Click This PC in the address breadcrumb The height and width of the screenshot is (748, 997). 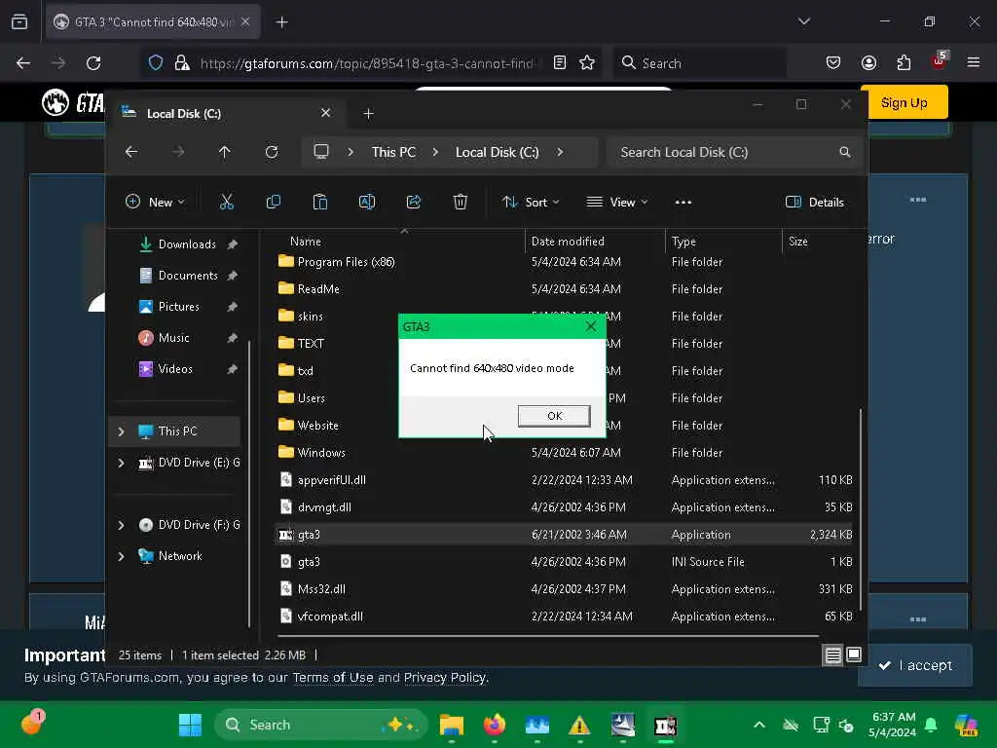(x=393, y=152)
